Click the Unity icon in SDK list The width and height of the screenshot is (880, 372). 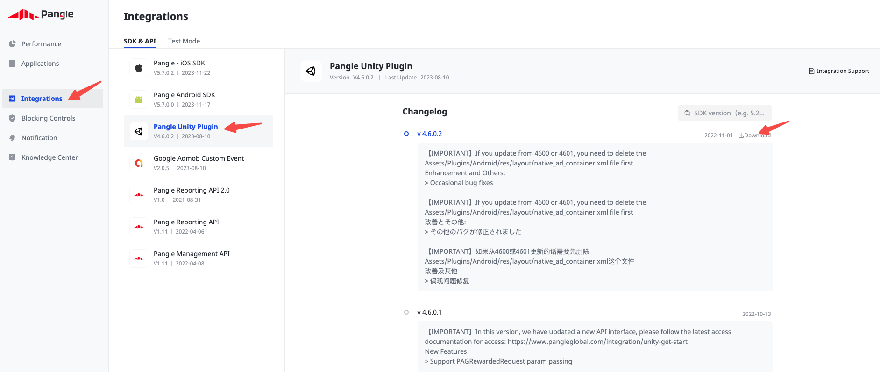(139, 131)
